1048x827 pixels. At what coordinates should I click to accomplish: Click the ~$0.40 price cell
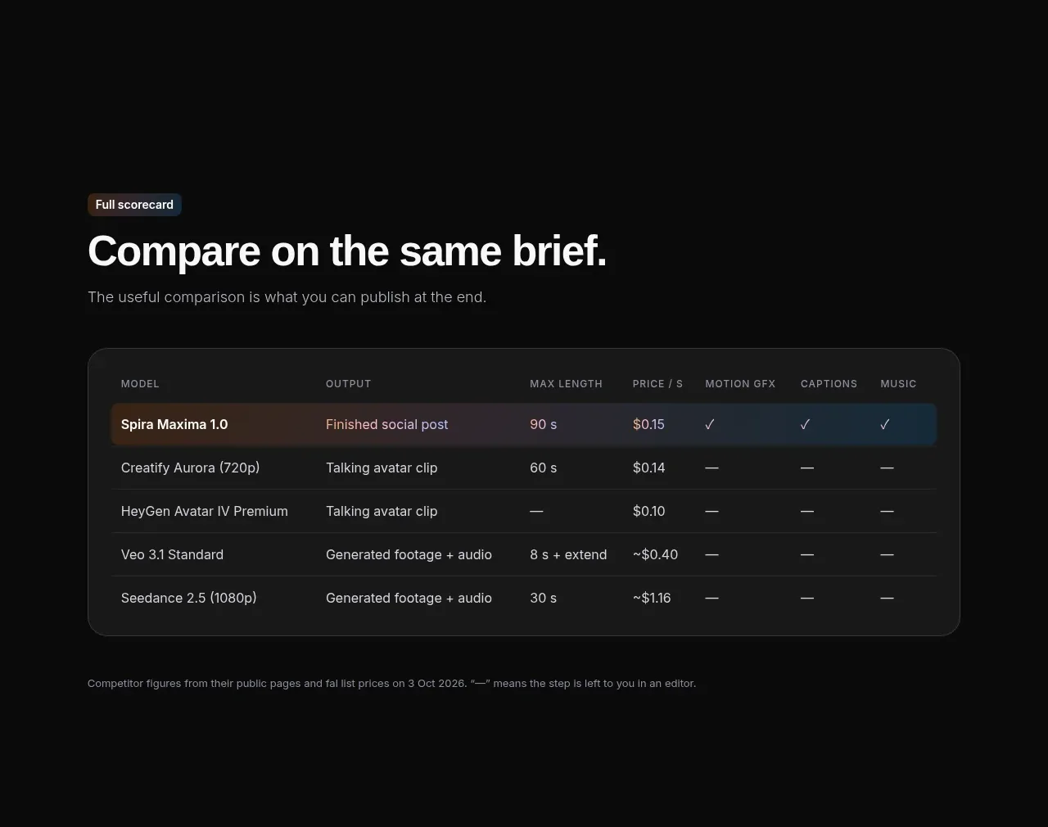(x=655, y=554)
